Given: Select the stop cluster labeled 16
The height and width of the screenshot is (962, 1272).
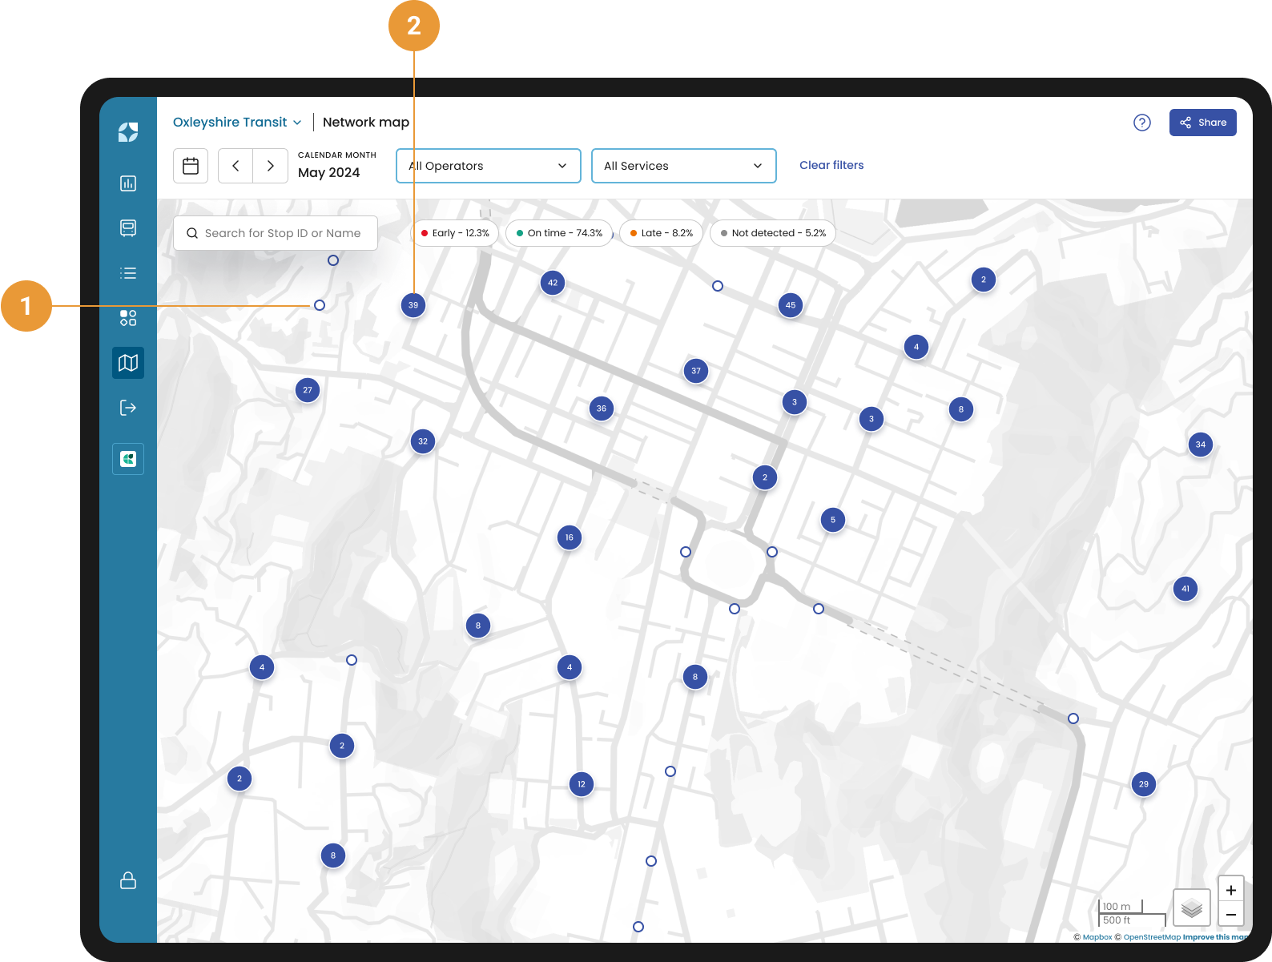Looking at the screenshot, I should (x=570, y=537).
